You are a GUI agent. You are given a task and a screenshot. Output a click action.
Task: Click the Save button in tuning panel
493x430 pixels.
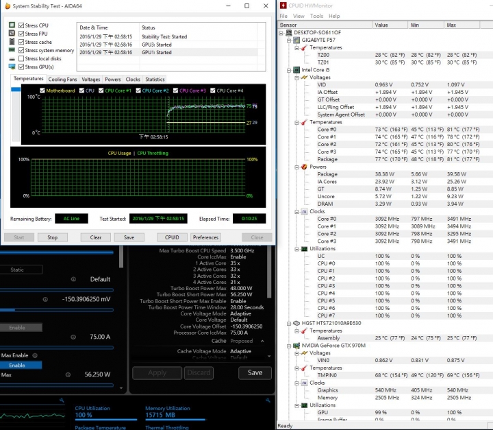pos(254,373)
